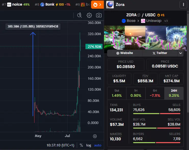
Task: Click the BUY VOL value $28.7M
Action: (x=139, y=124)
